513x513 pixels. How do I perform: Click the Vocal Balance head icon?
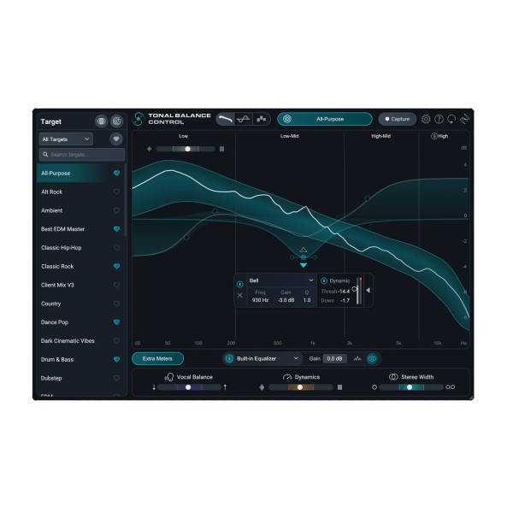coord(169,377)
